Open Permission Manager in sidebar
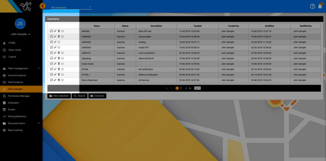 pos(19,96)
